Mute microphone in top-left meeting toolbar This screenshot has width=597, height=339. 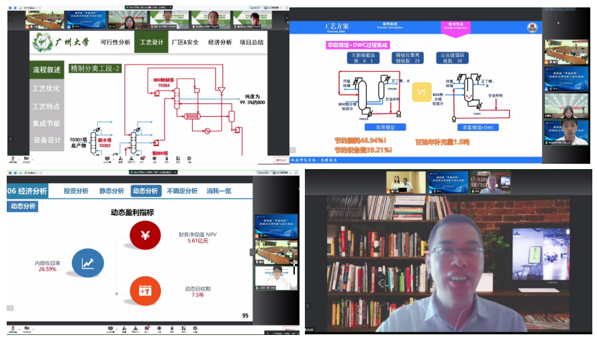[13, 159]
